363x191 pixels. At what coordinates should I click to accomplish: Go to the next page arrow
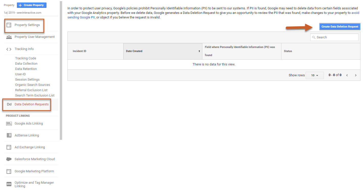point(356,75)
